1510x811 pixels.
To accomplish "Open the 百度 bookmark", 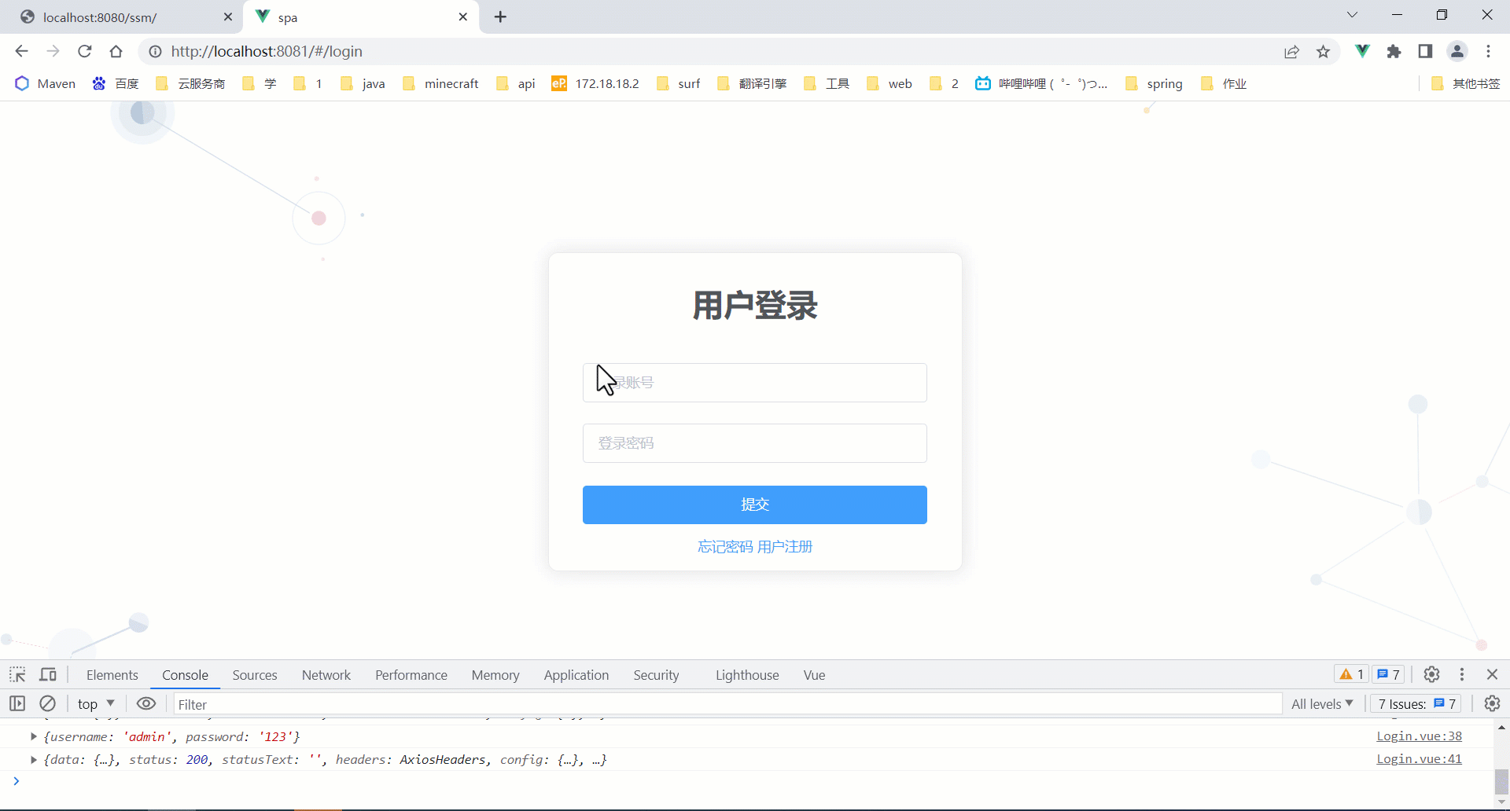I will click(116, 83).
